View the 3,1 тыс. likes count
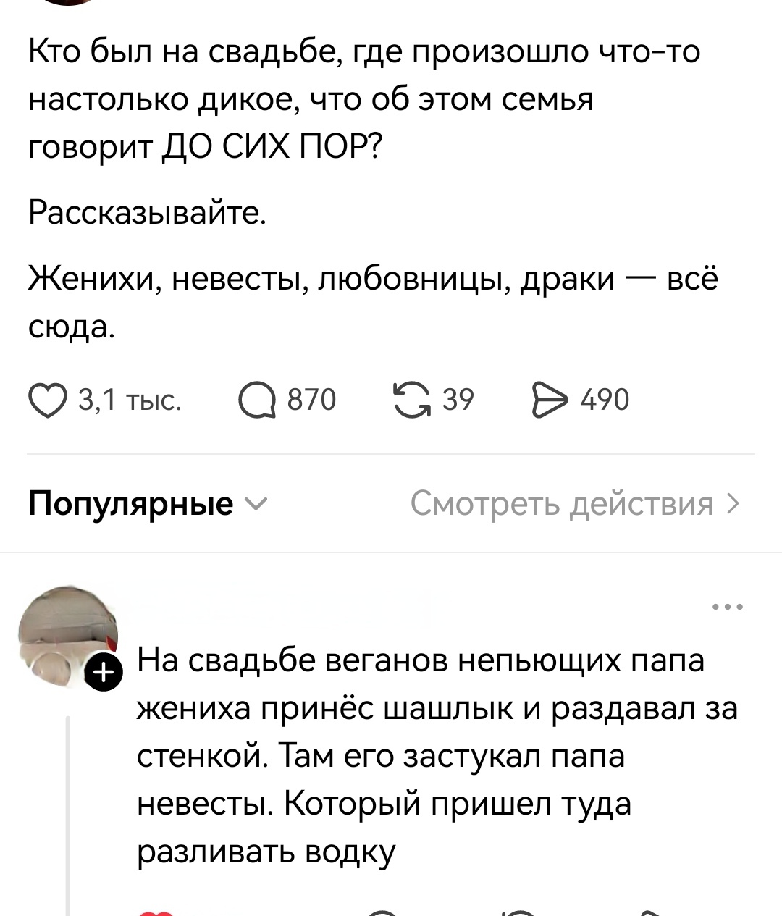The image size is (782, 916). 130,400
